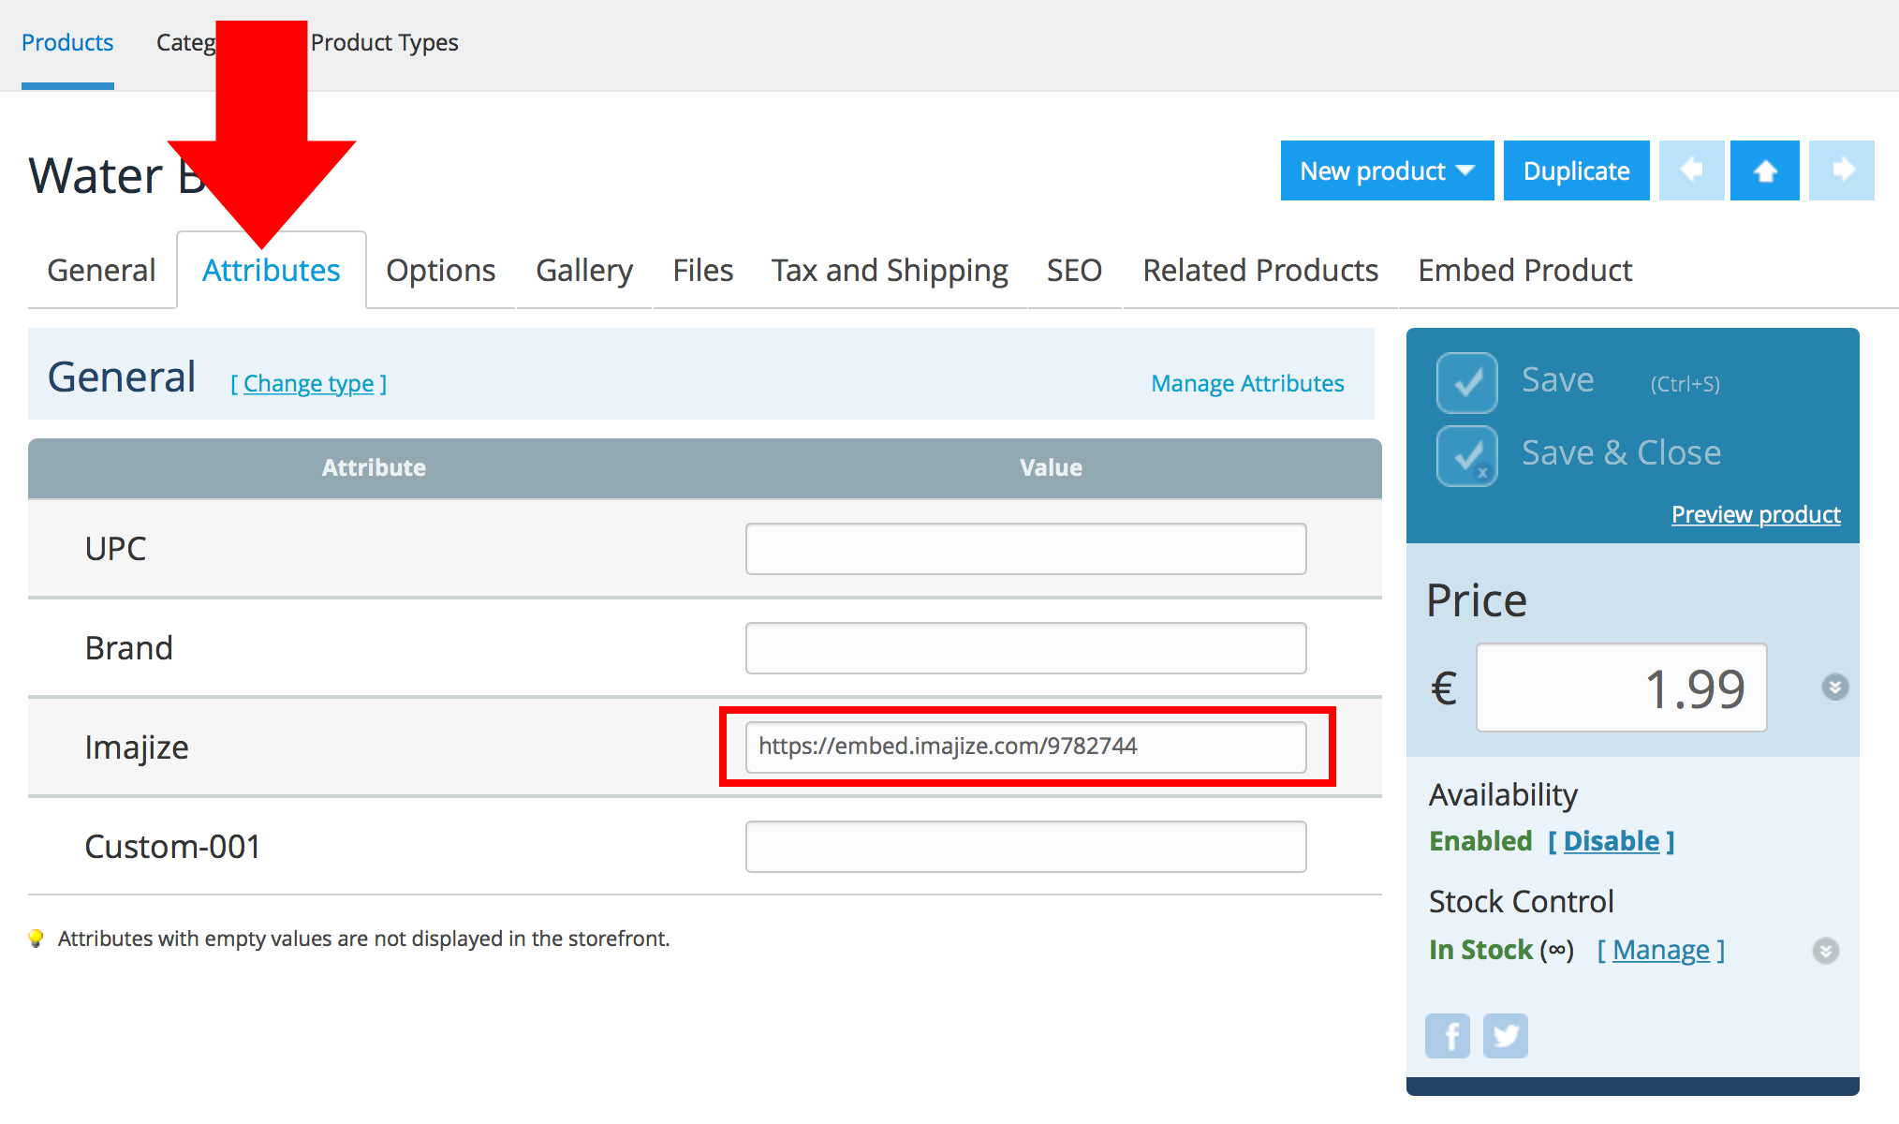Disable product availability
Image resolution: width=1899 pixels, height=1124 pixels.
(x=1611, y=841)
